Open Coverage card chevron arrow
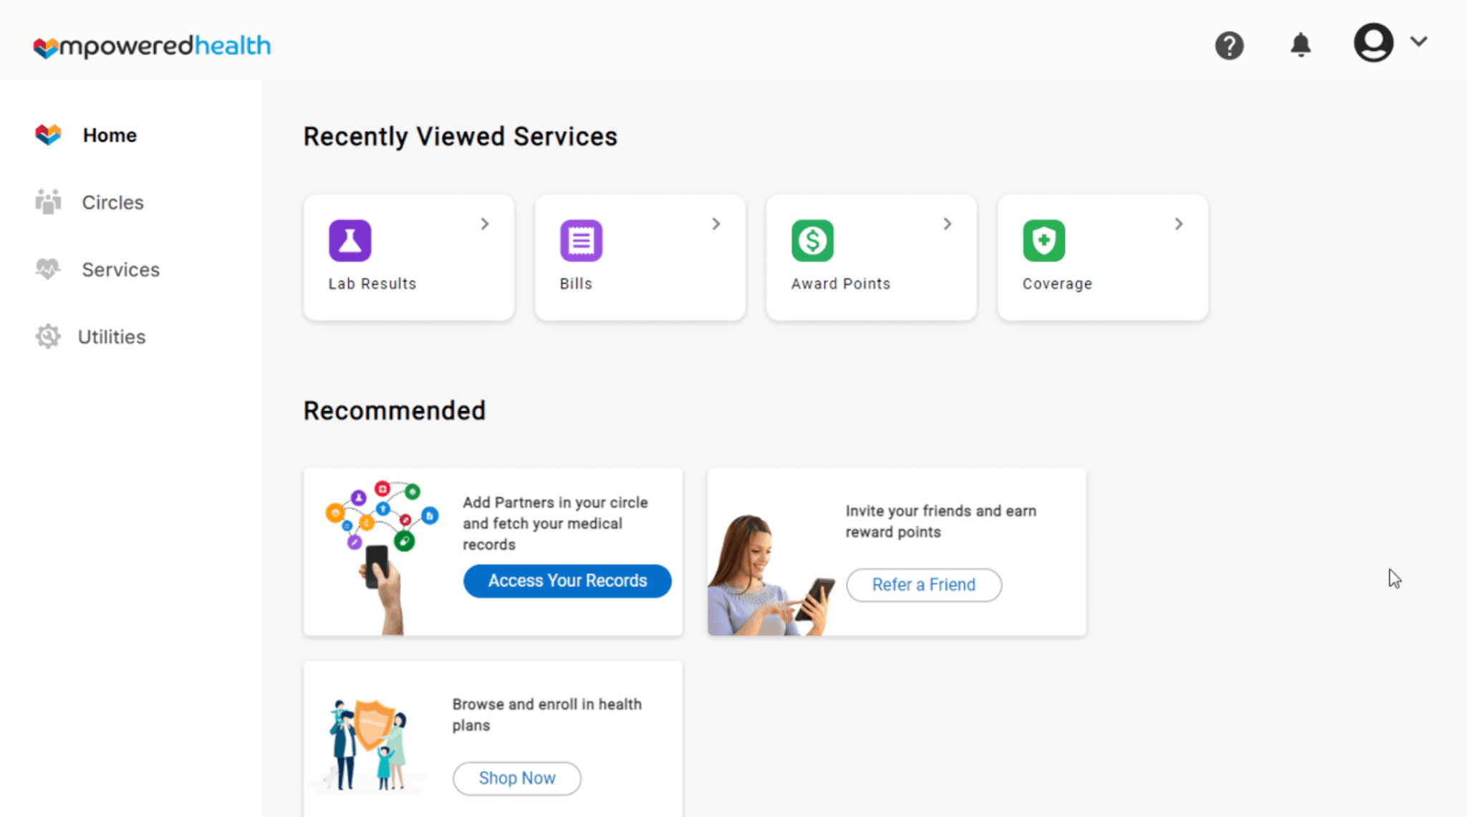The image size is (1467, 817). pos(1179,224)
